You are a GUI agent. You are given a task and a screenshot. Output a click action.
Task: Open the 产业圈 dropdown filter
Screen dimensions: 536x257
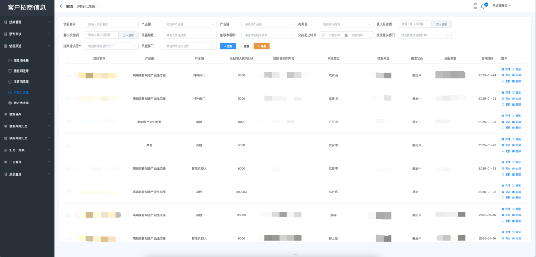pyautogui.click(x=190, y=24)
